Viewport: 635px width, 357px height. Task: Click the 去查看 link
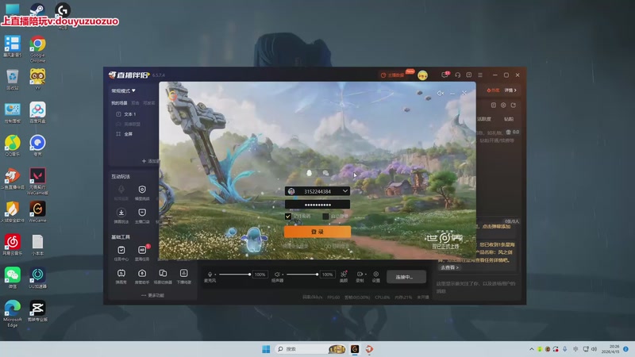449,267
